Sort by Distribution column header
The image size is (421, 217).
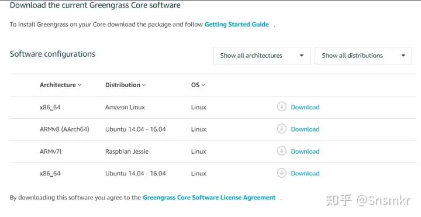125,85
